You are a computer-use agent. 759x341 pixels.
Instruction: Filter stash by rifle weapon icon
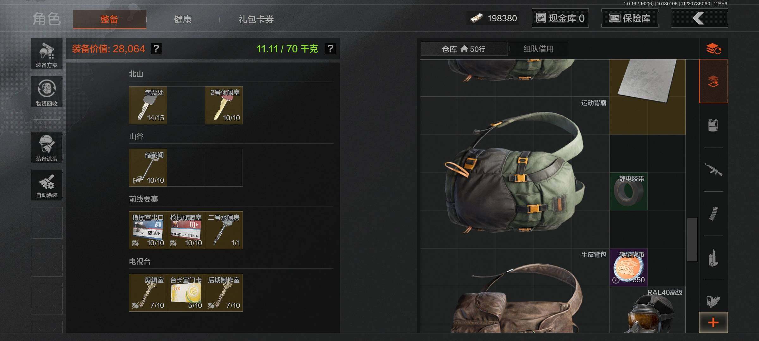click(x=713, y=169)
